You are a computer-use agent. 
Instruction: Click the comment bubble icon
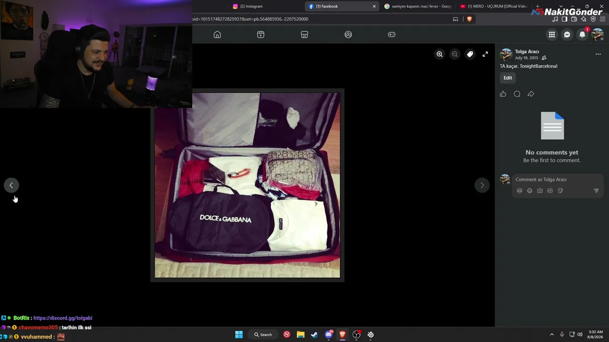(517, 94)
